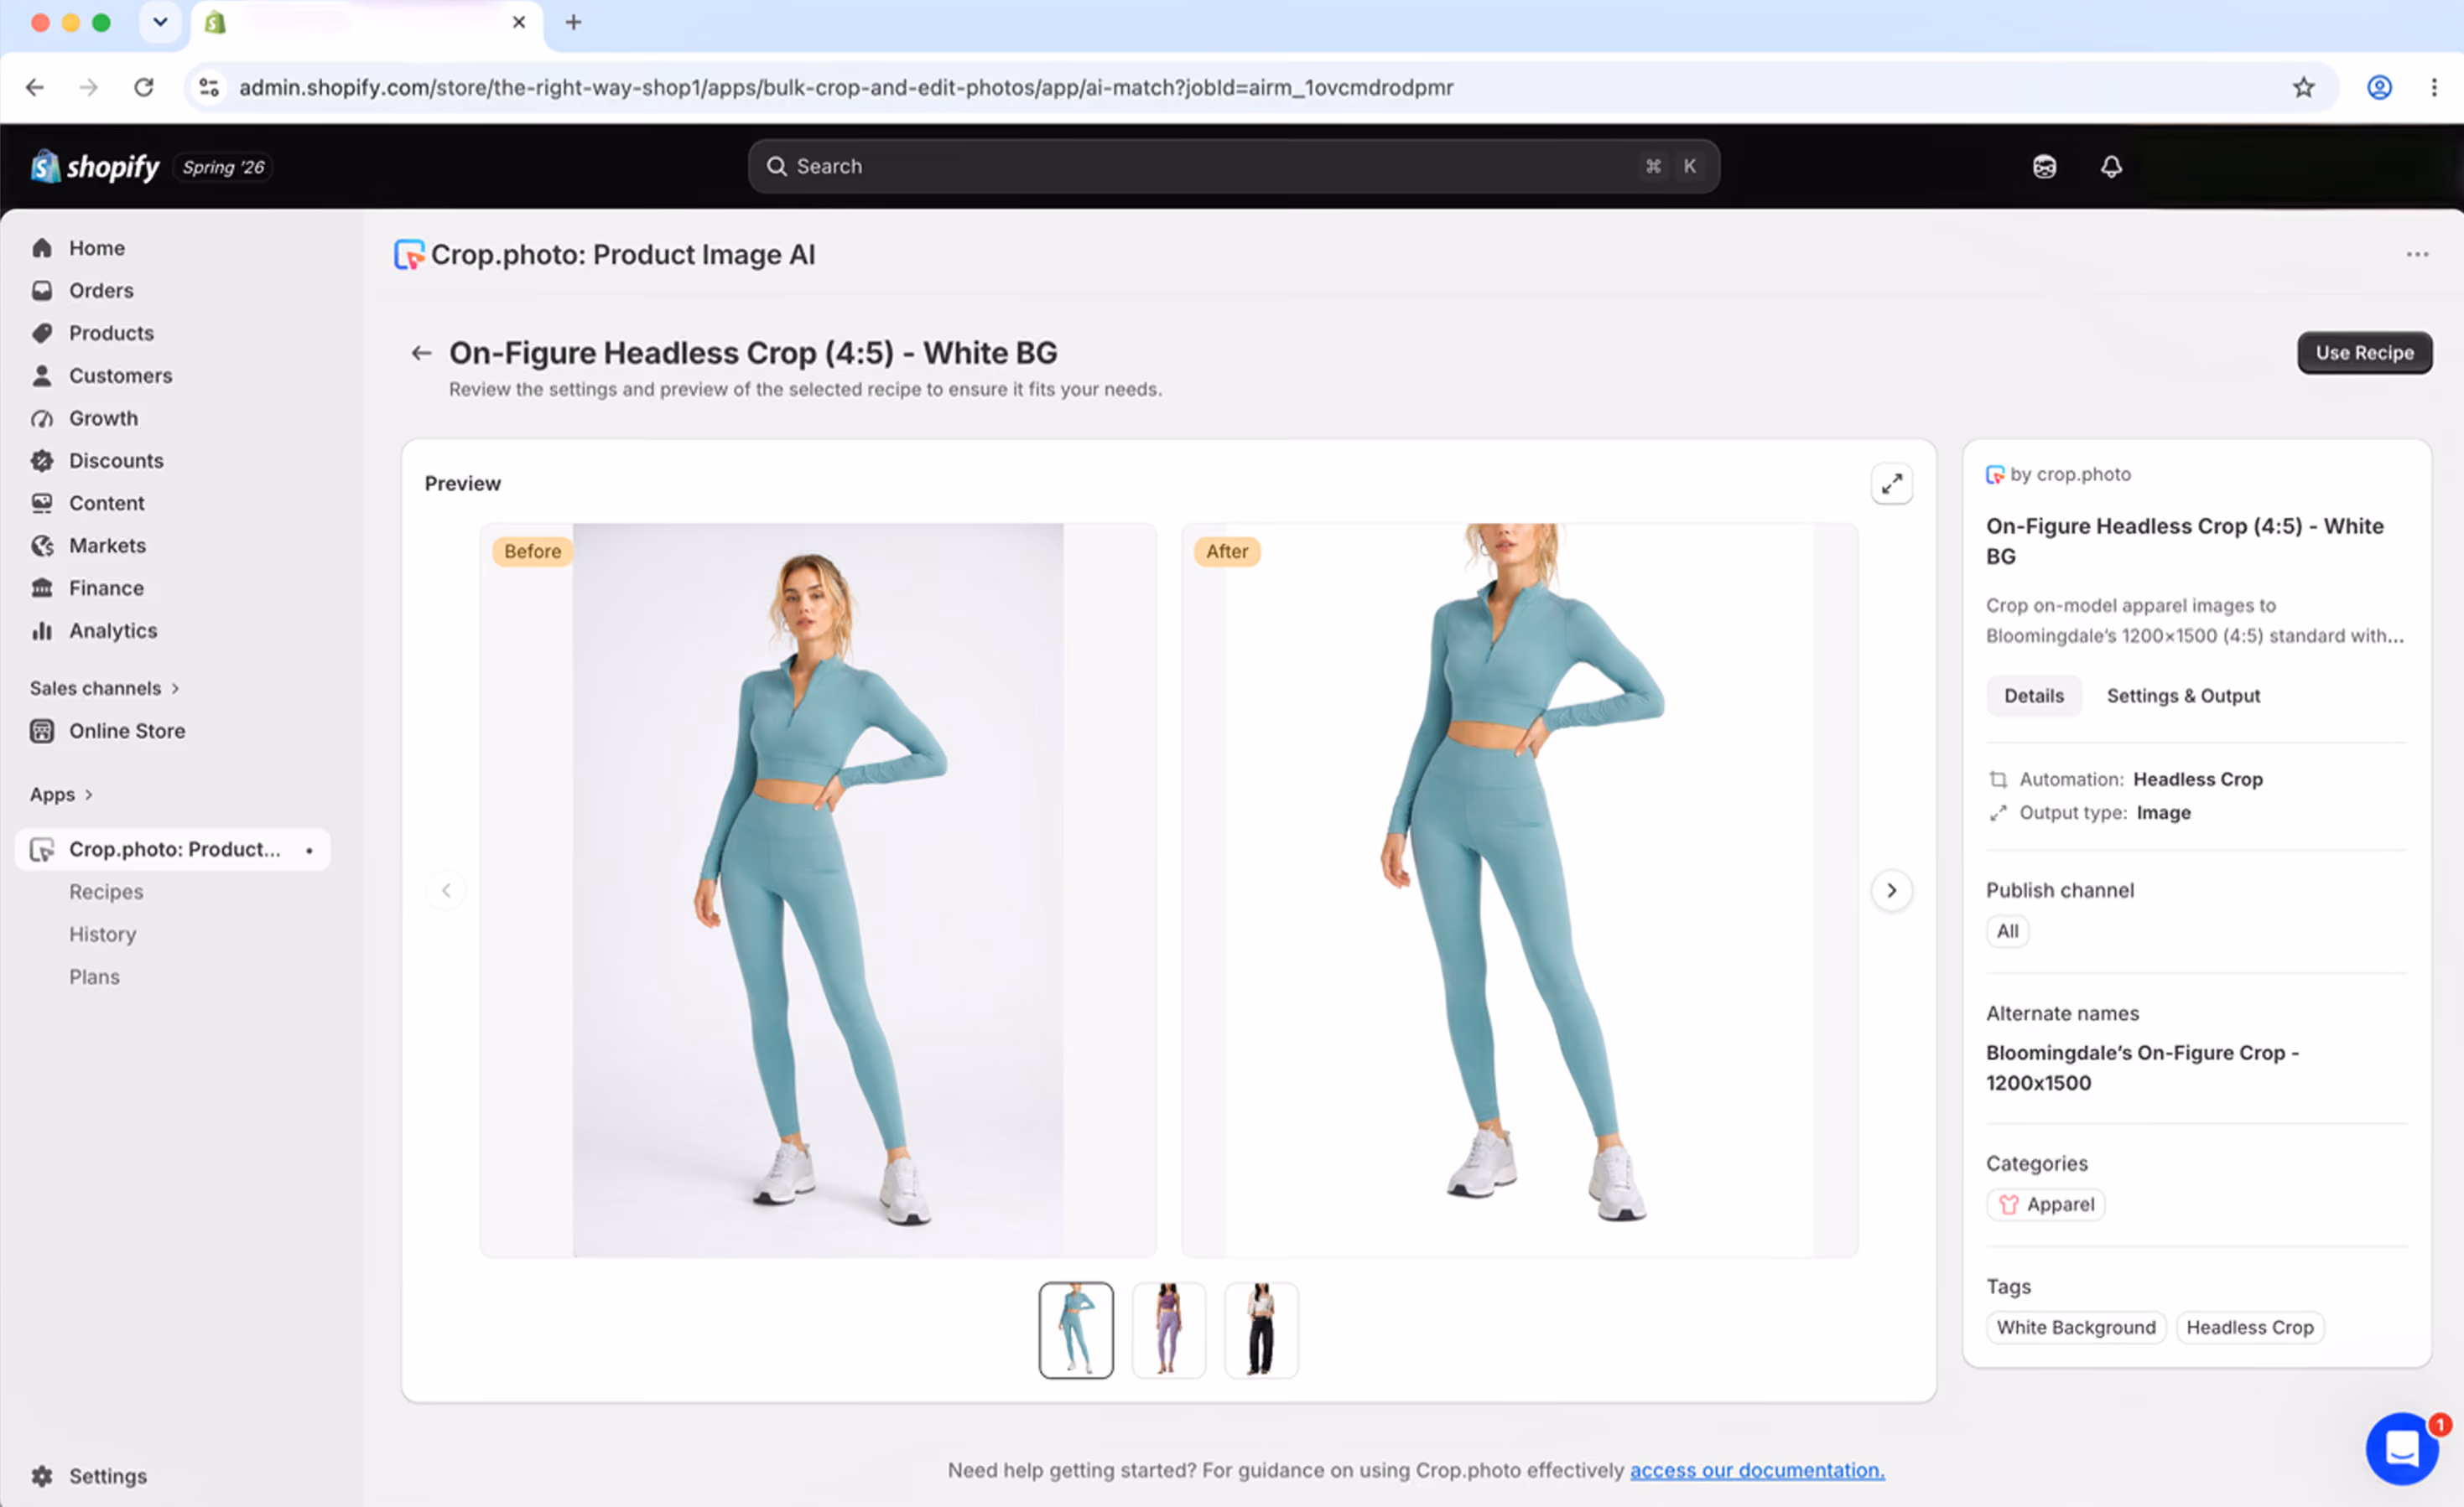Open Home in the sidebar
Screen dimensions: 2464x1507
[x=96, y=248]
